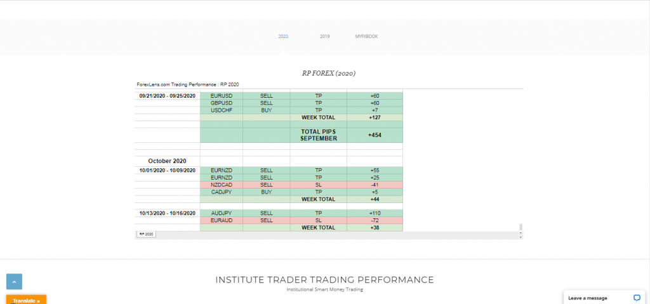Screen dimensions: 650x304
Task: Click the +7 pips cell
Action: (x=375, y=110)
